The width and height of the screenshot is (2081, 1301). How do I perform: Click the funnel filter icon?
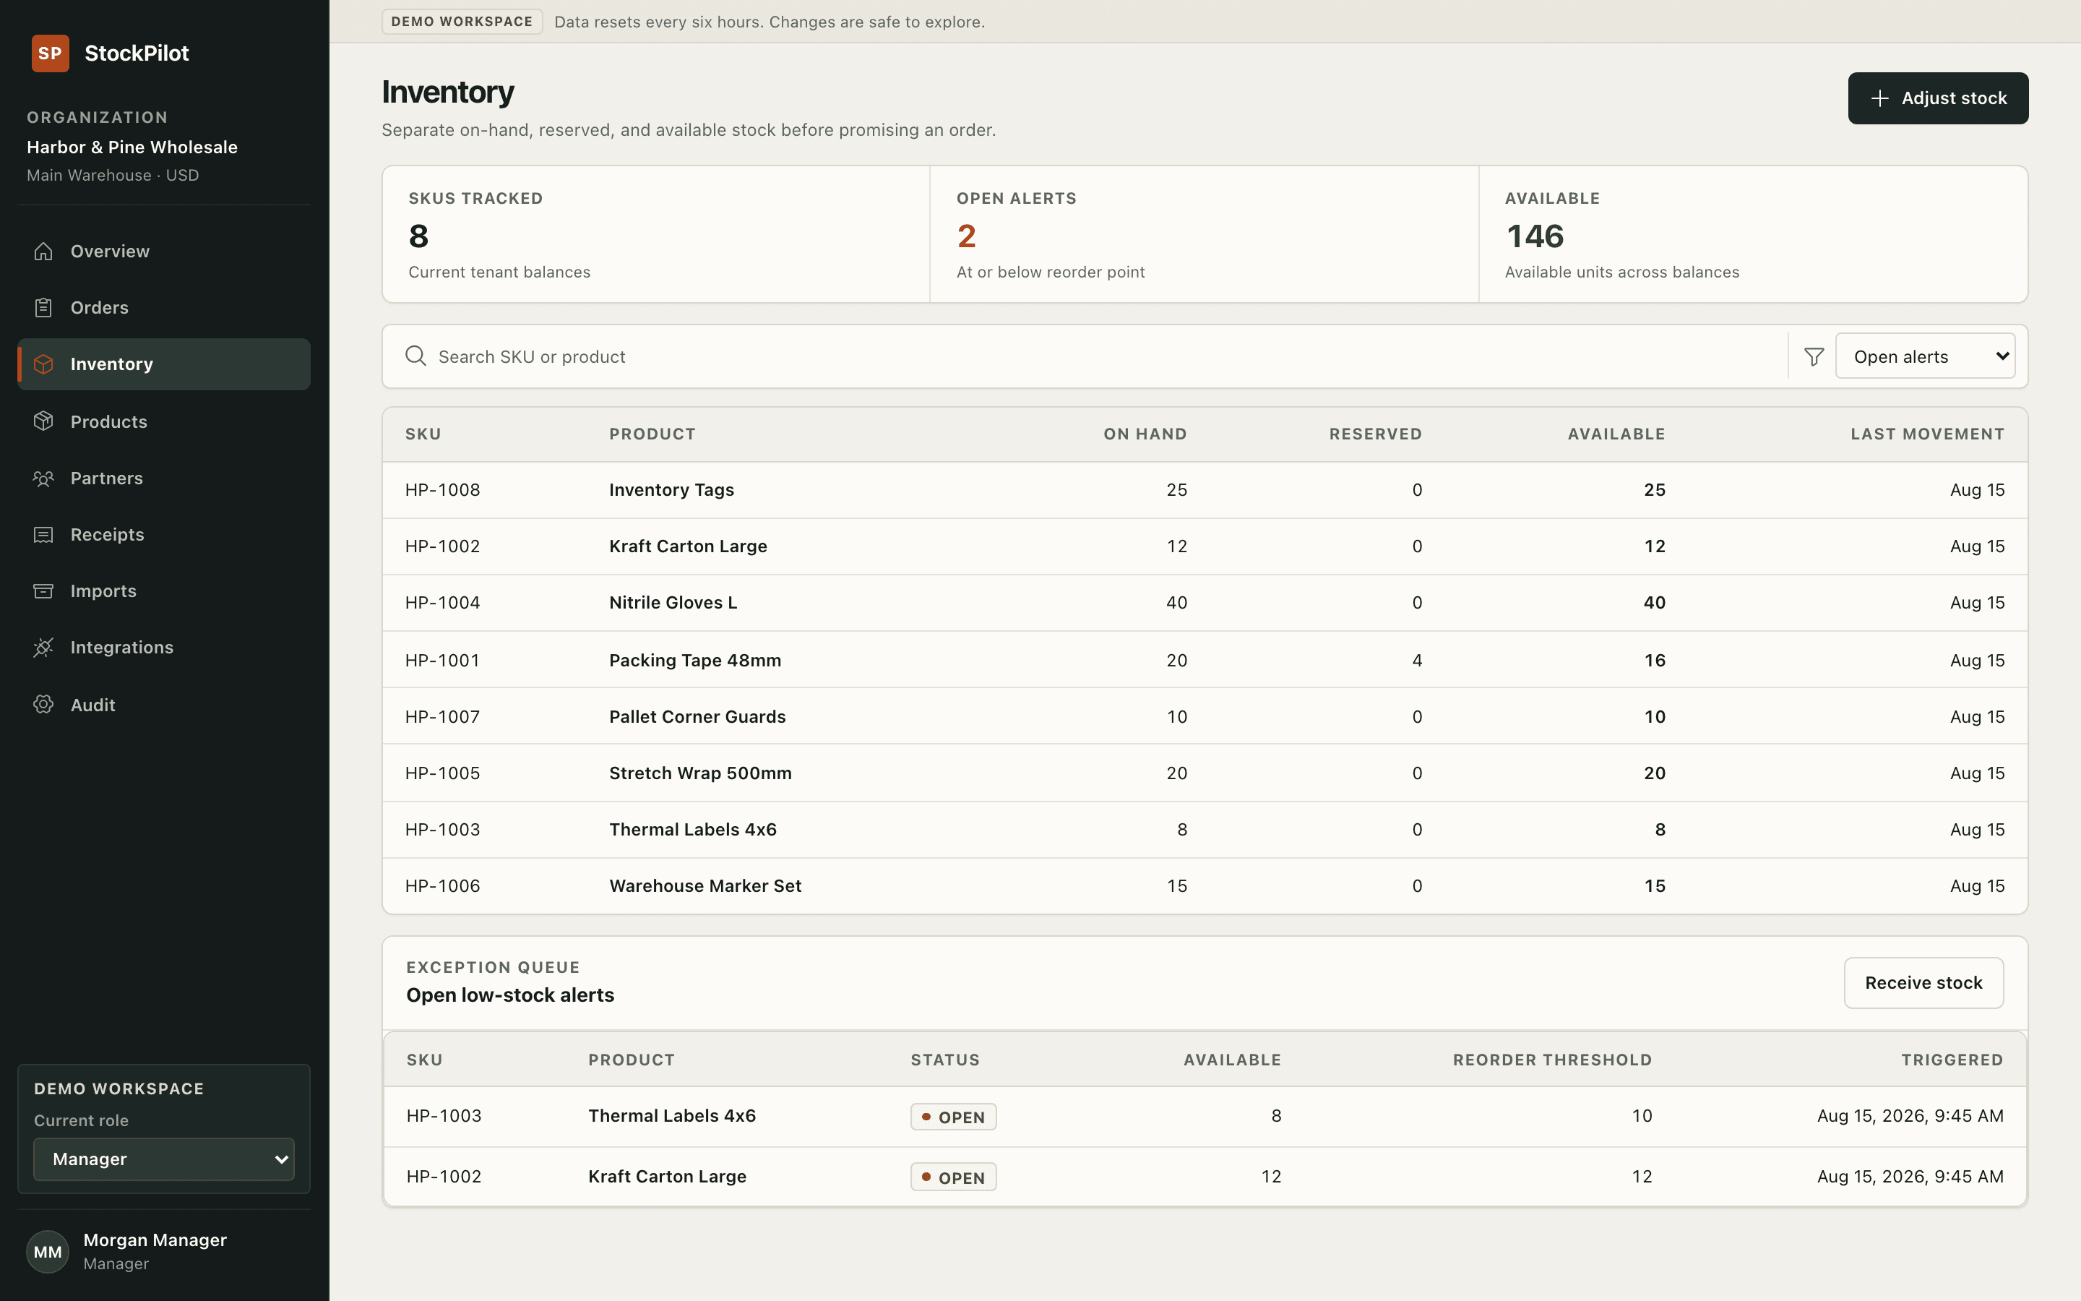[x=1814, y=356]
